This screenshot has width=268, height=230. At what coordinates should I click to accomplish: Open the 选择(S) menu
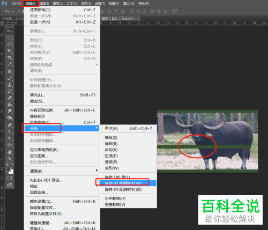coord(86,4)
